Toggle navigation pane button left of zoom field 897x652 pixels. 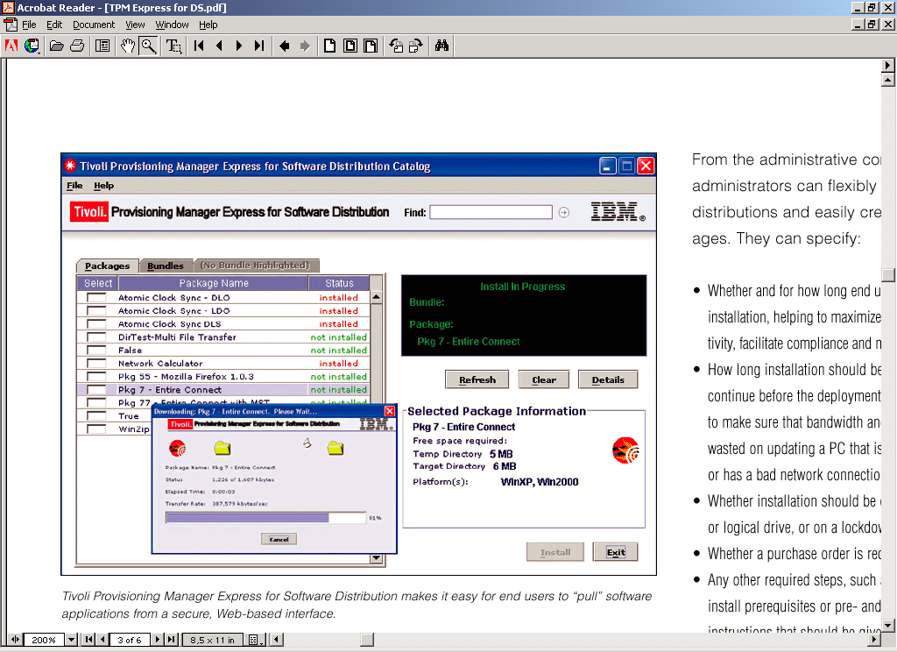[15, 640]
